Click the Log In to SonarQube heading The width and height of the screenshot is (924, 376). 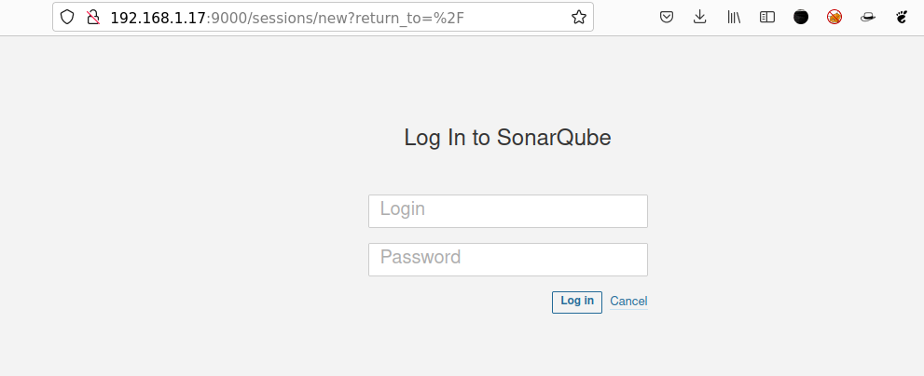(x=507, y=138)
